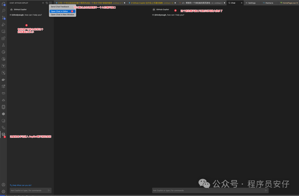Open the connected squares icon in activity bar

(3, 128)
